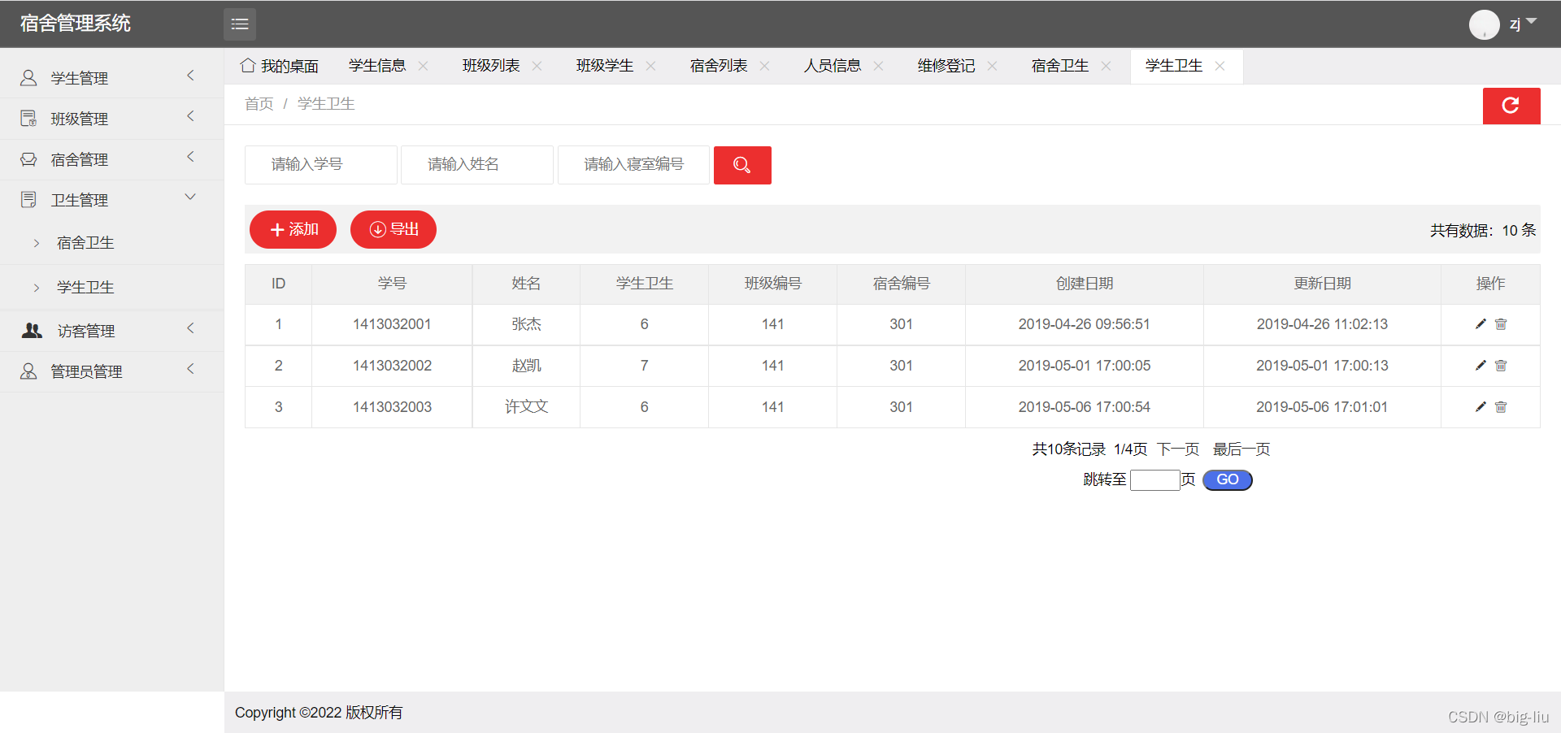
Task: Go to 下一页 in pagination
Action: point(1178,449)
